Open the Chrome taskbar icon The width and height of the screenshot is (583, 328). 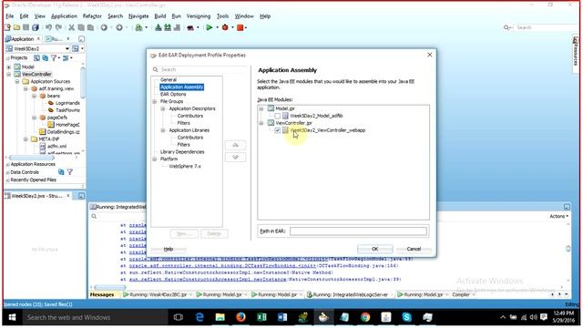(365, 317)
